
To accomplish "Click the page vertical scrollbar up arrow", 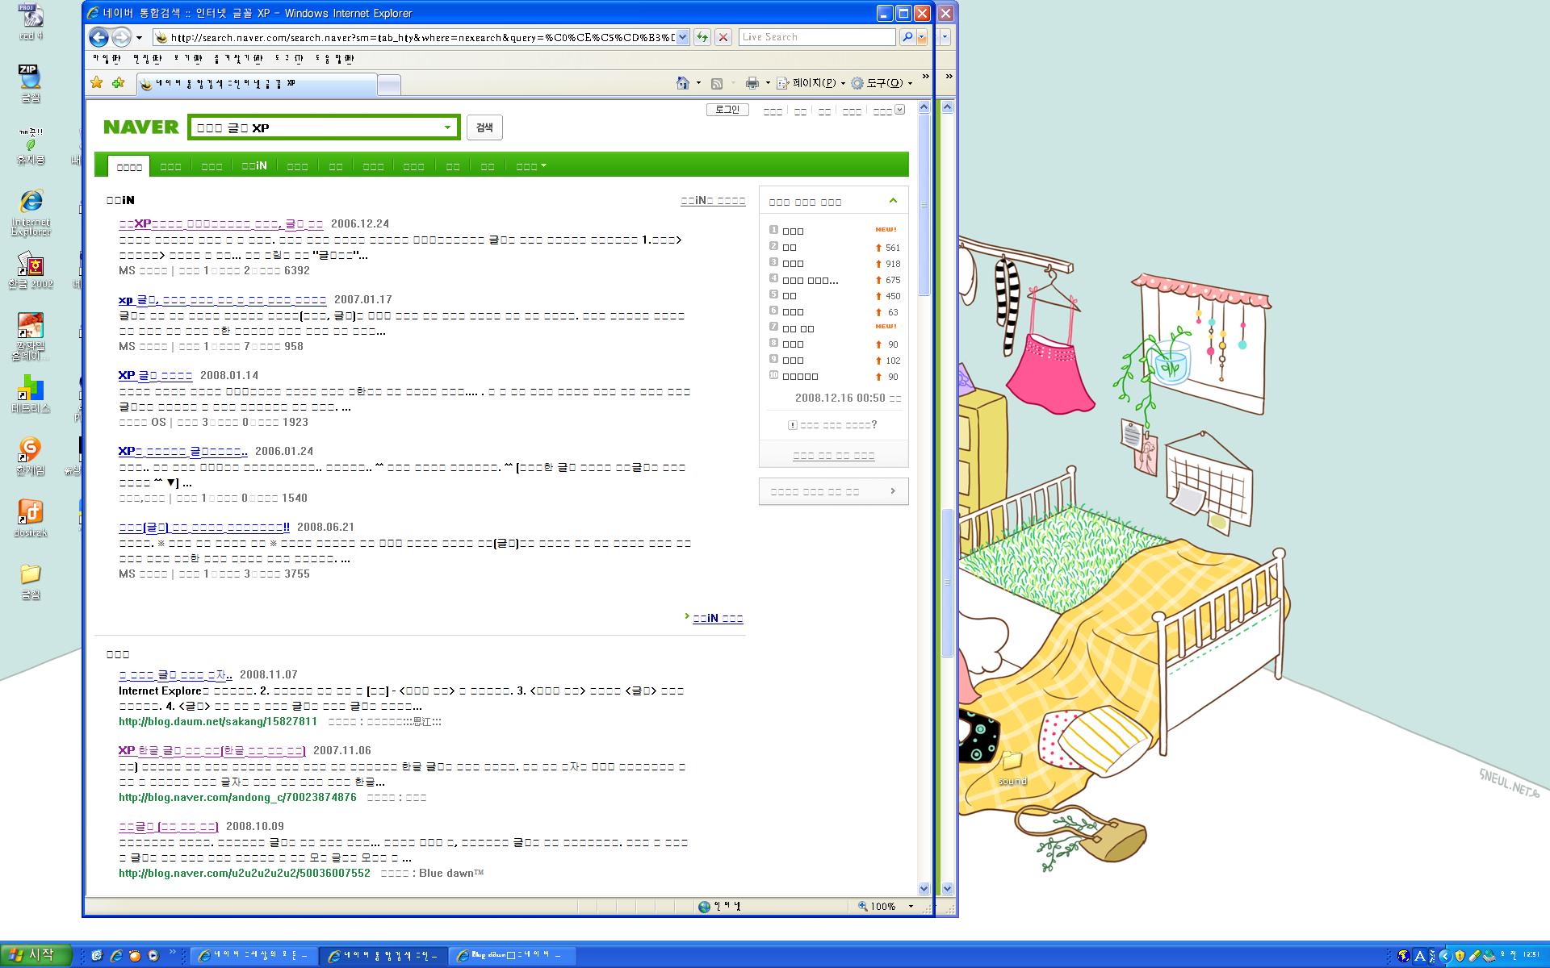I will (x=924, y=106).
